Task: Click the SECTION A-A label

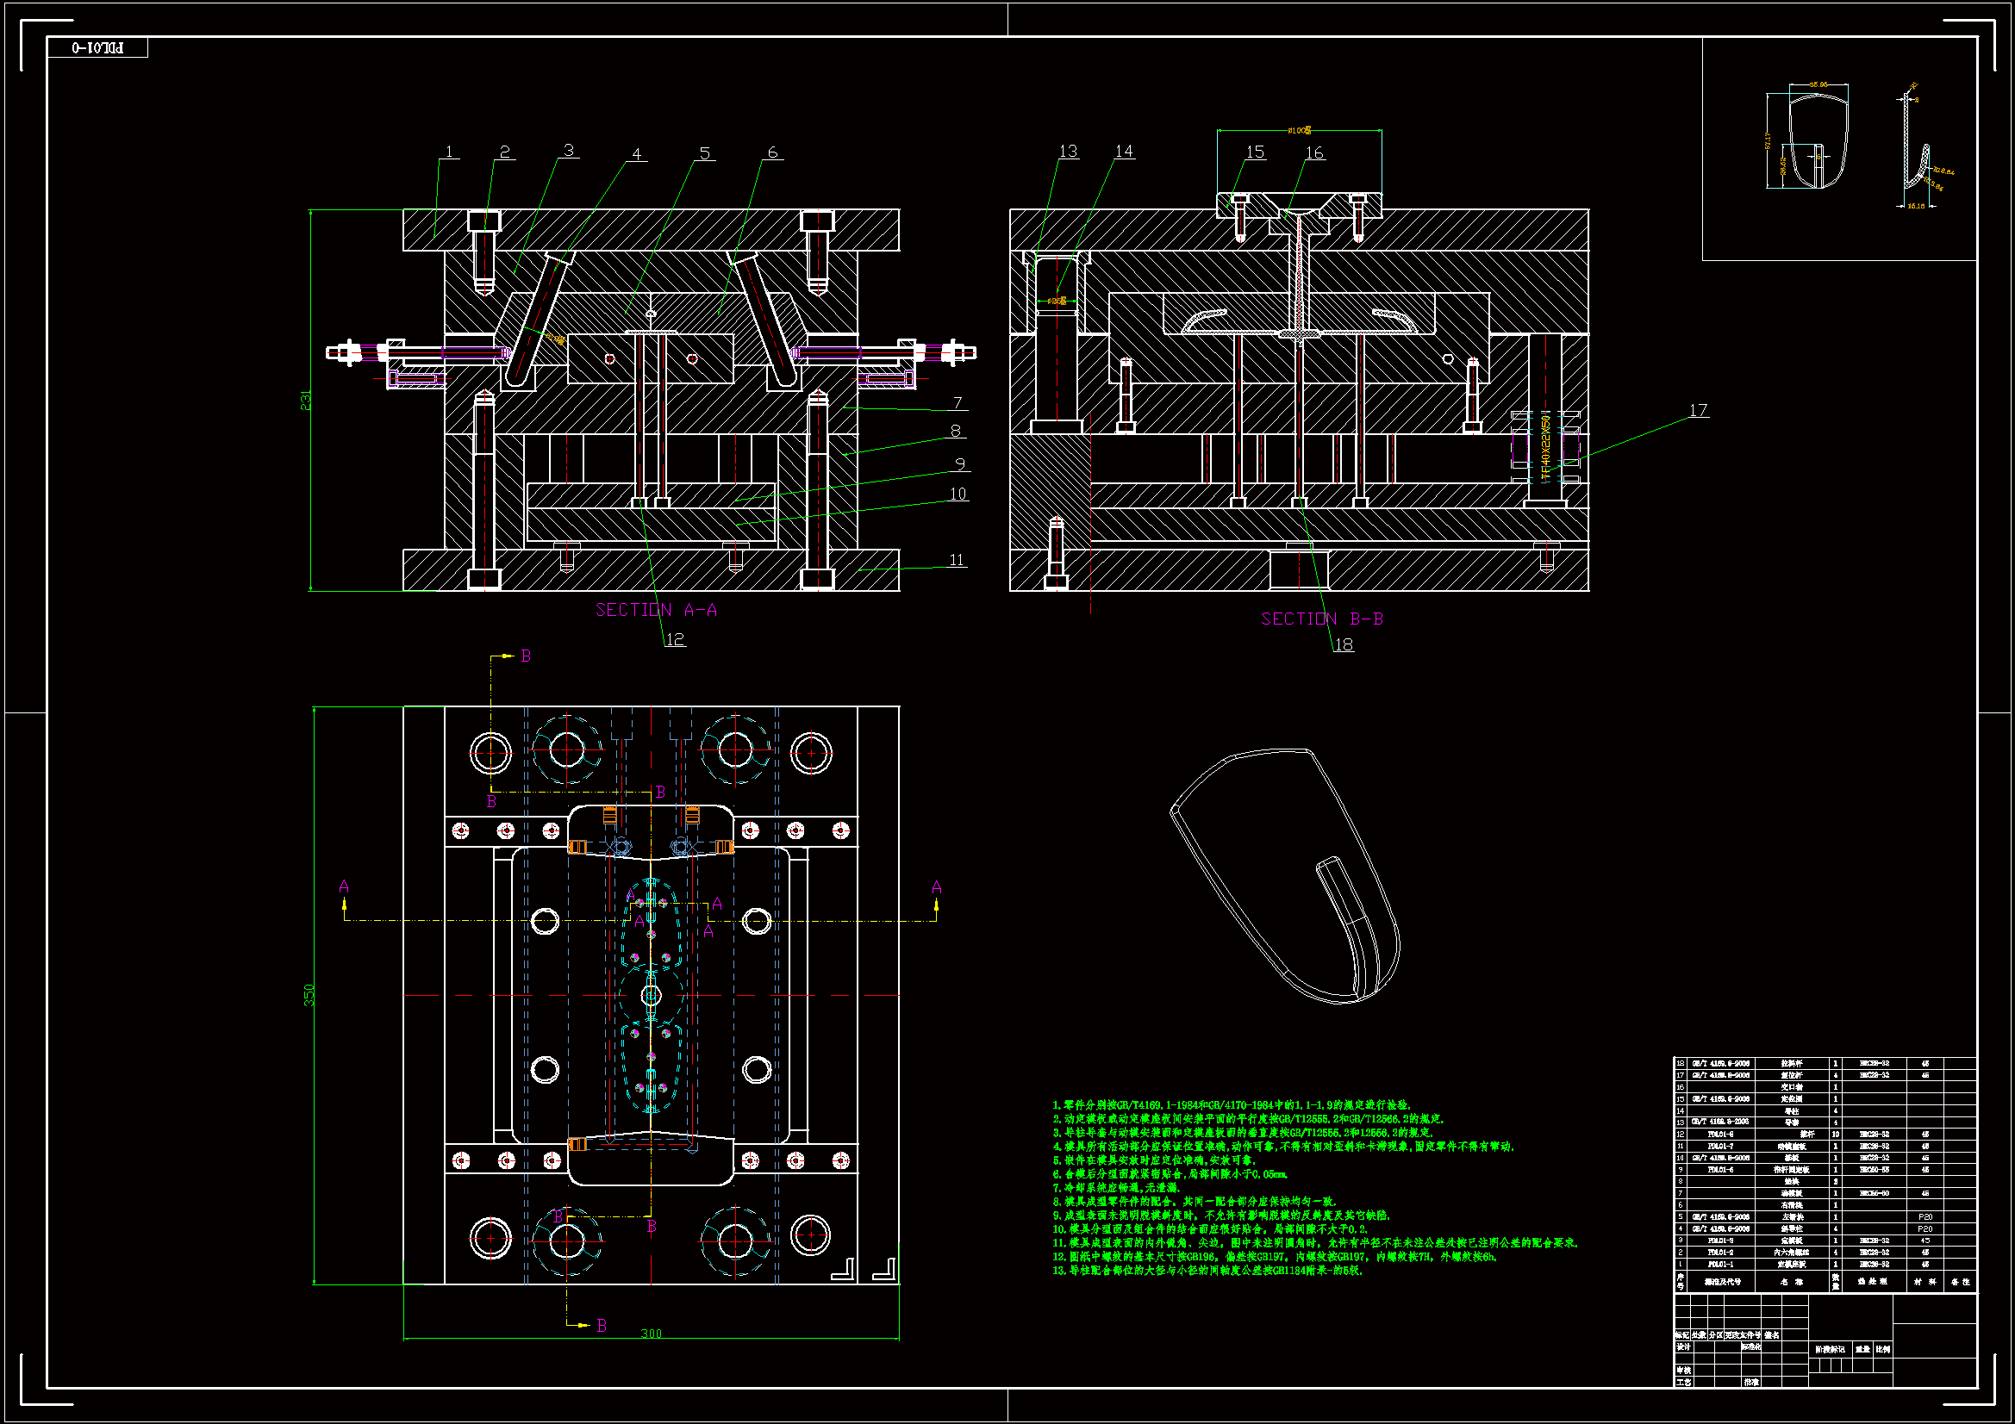Action: pos(656,610)
